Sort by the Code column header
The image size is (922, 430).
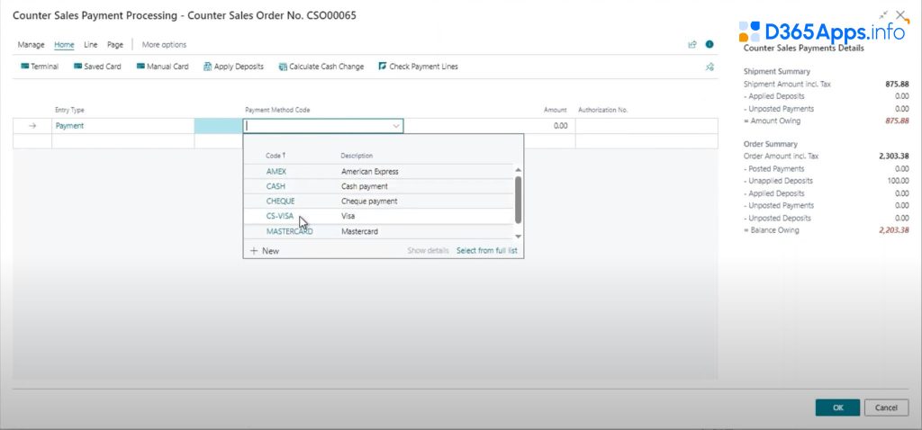(x=276, y=156)
